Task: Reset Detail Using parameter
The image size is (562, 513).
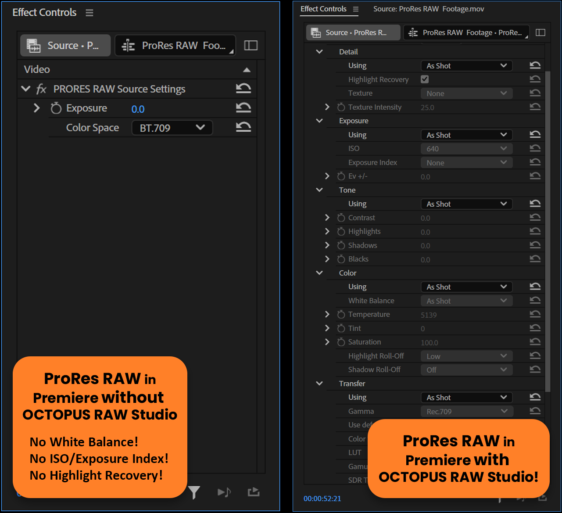Action: (535, 65)
